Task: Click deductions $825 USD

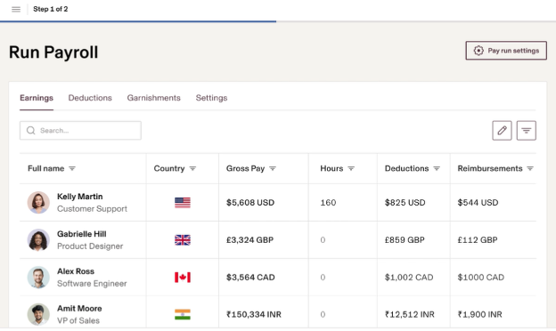Action: click(405, 203)
